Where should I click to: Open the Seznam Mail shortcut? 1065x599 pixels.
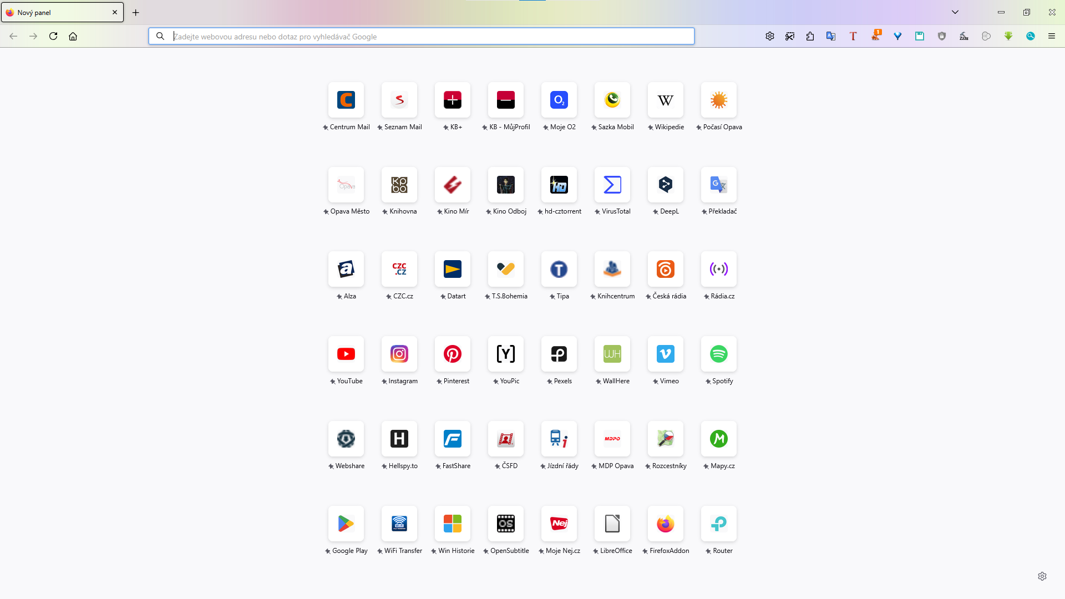(399, 100)
